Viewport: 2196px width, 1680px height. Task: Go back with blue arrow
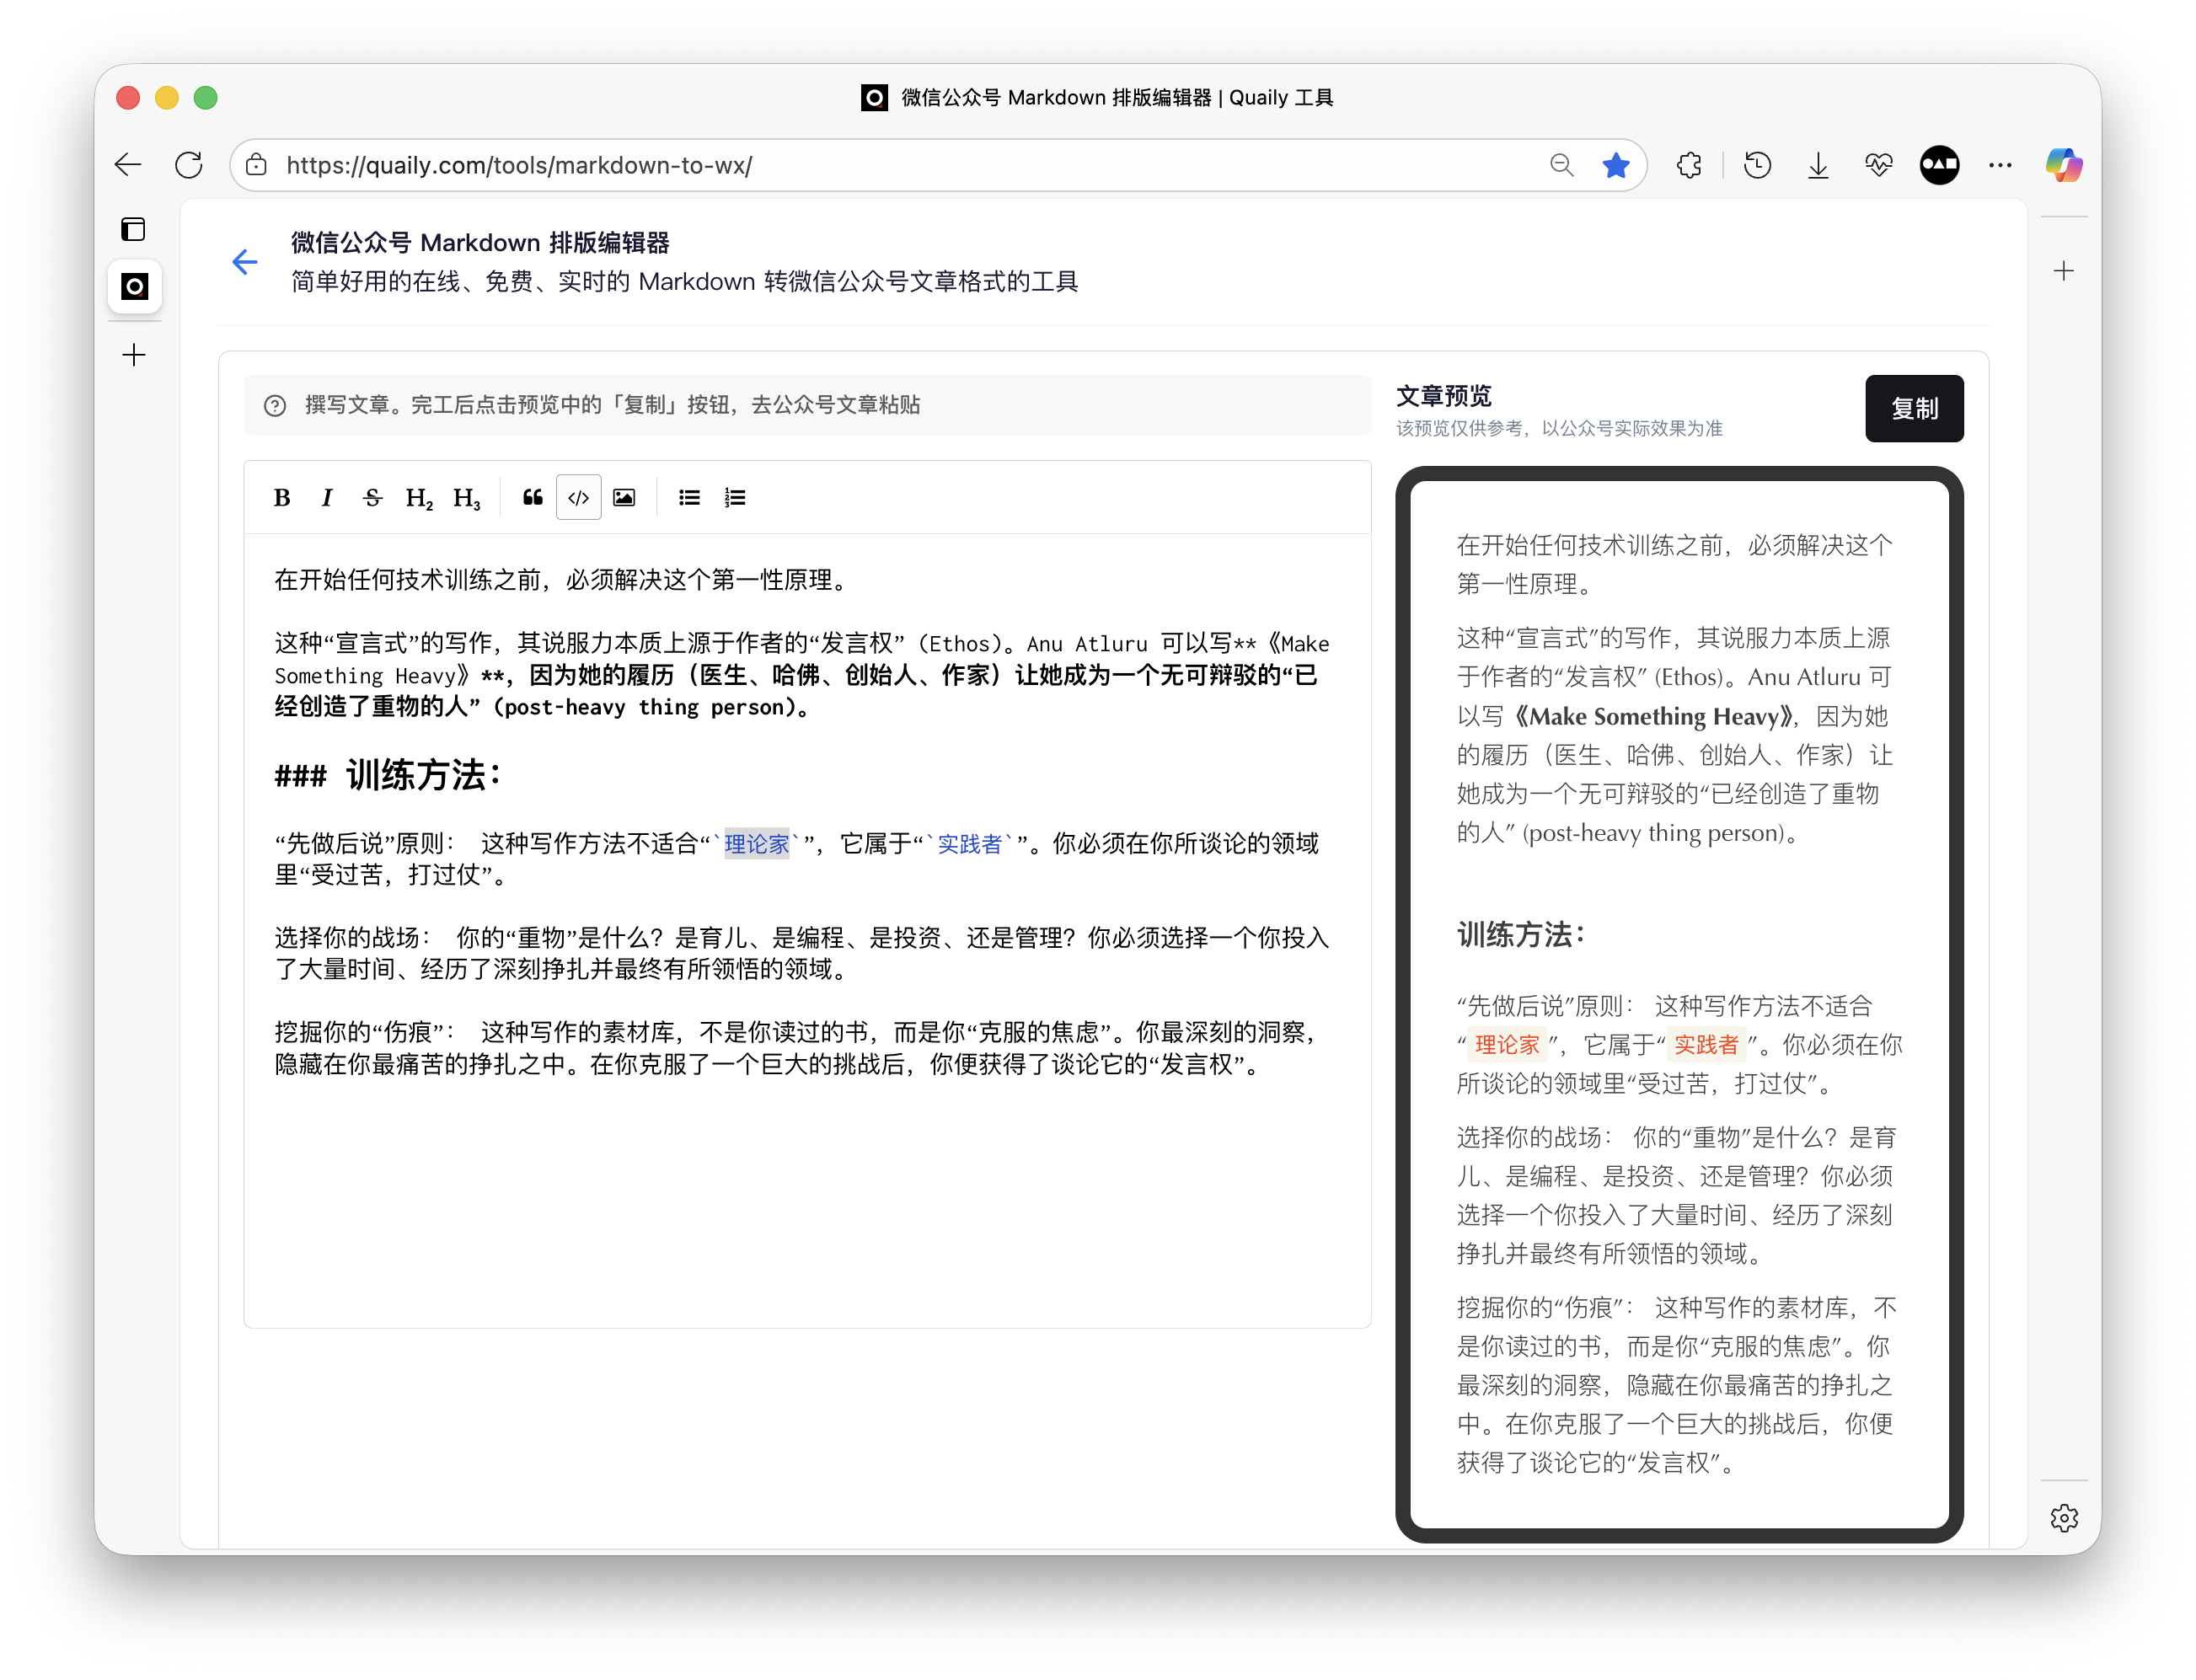point(245,262)
